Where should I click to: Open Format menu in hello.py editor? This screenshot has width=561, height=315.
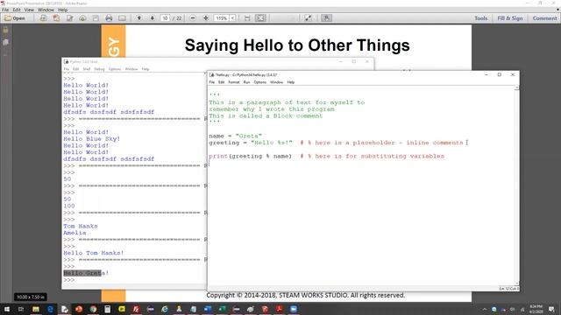(x=234, y=82)
